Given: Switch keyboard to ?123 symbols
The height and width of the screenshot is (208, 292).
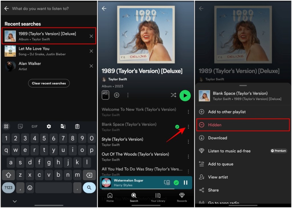Looking at the screenshot, I should click(8, 187).
